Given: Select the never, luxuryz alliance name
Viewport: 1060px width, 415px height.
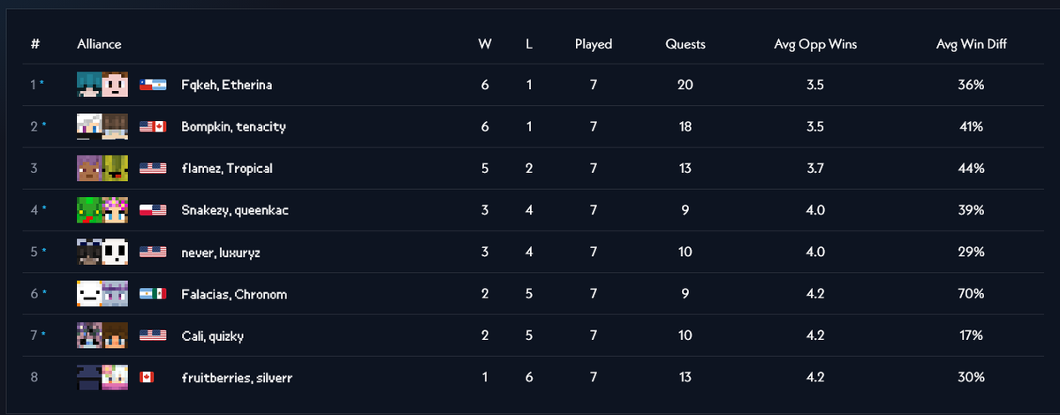Looking at the screenshot, I should (x=220, y=253).
